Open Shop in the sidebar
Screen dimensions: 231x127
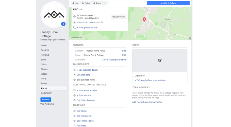click(43, 60)
